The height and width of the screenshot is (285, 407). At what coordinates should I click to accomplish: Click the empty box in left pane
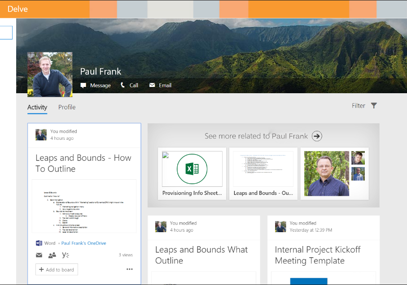6,33
